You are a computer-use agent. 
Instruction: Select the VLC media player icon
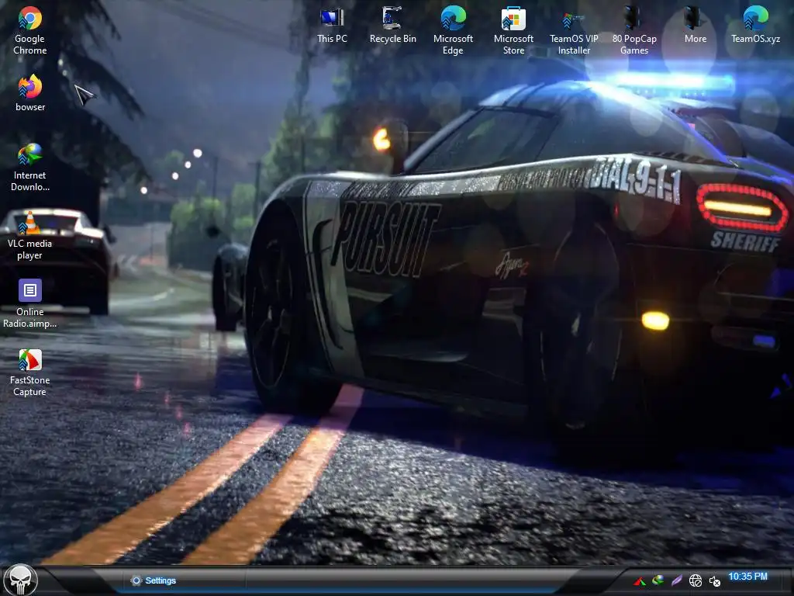coord(30,236)
